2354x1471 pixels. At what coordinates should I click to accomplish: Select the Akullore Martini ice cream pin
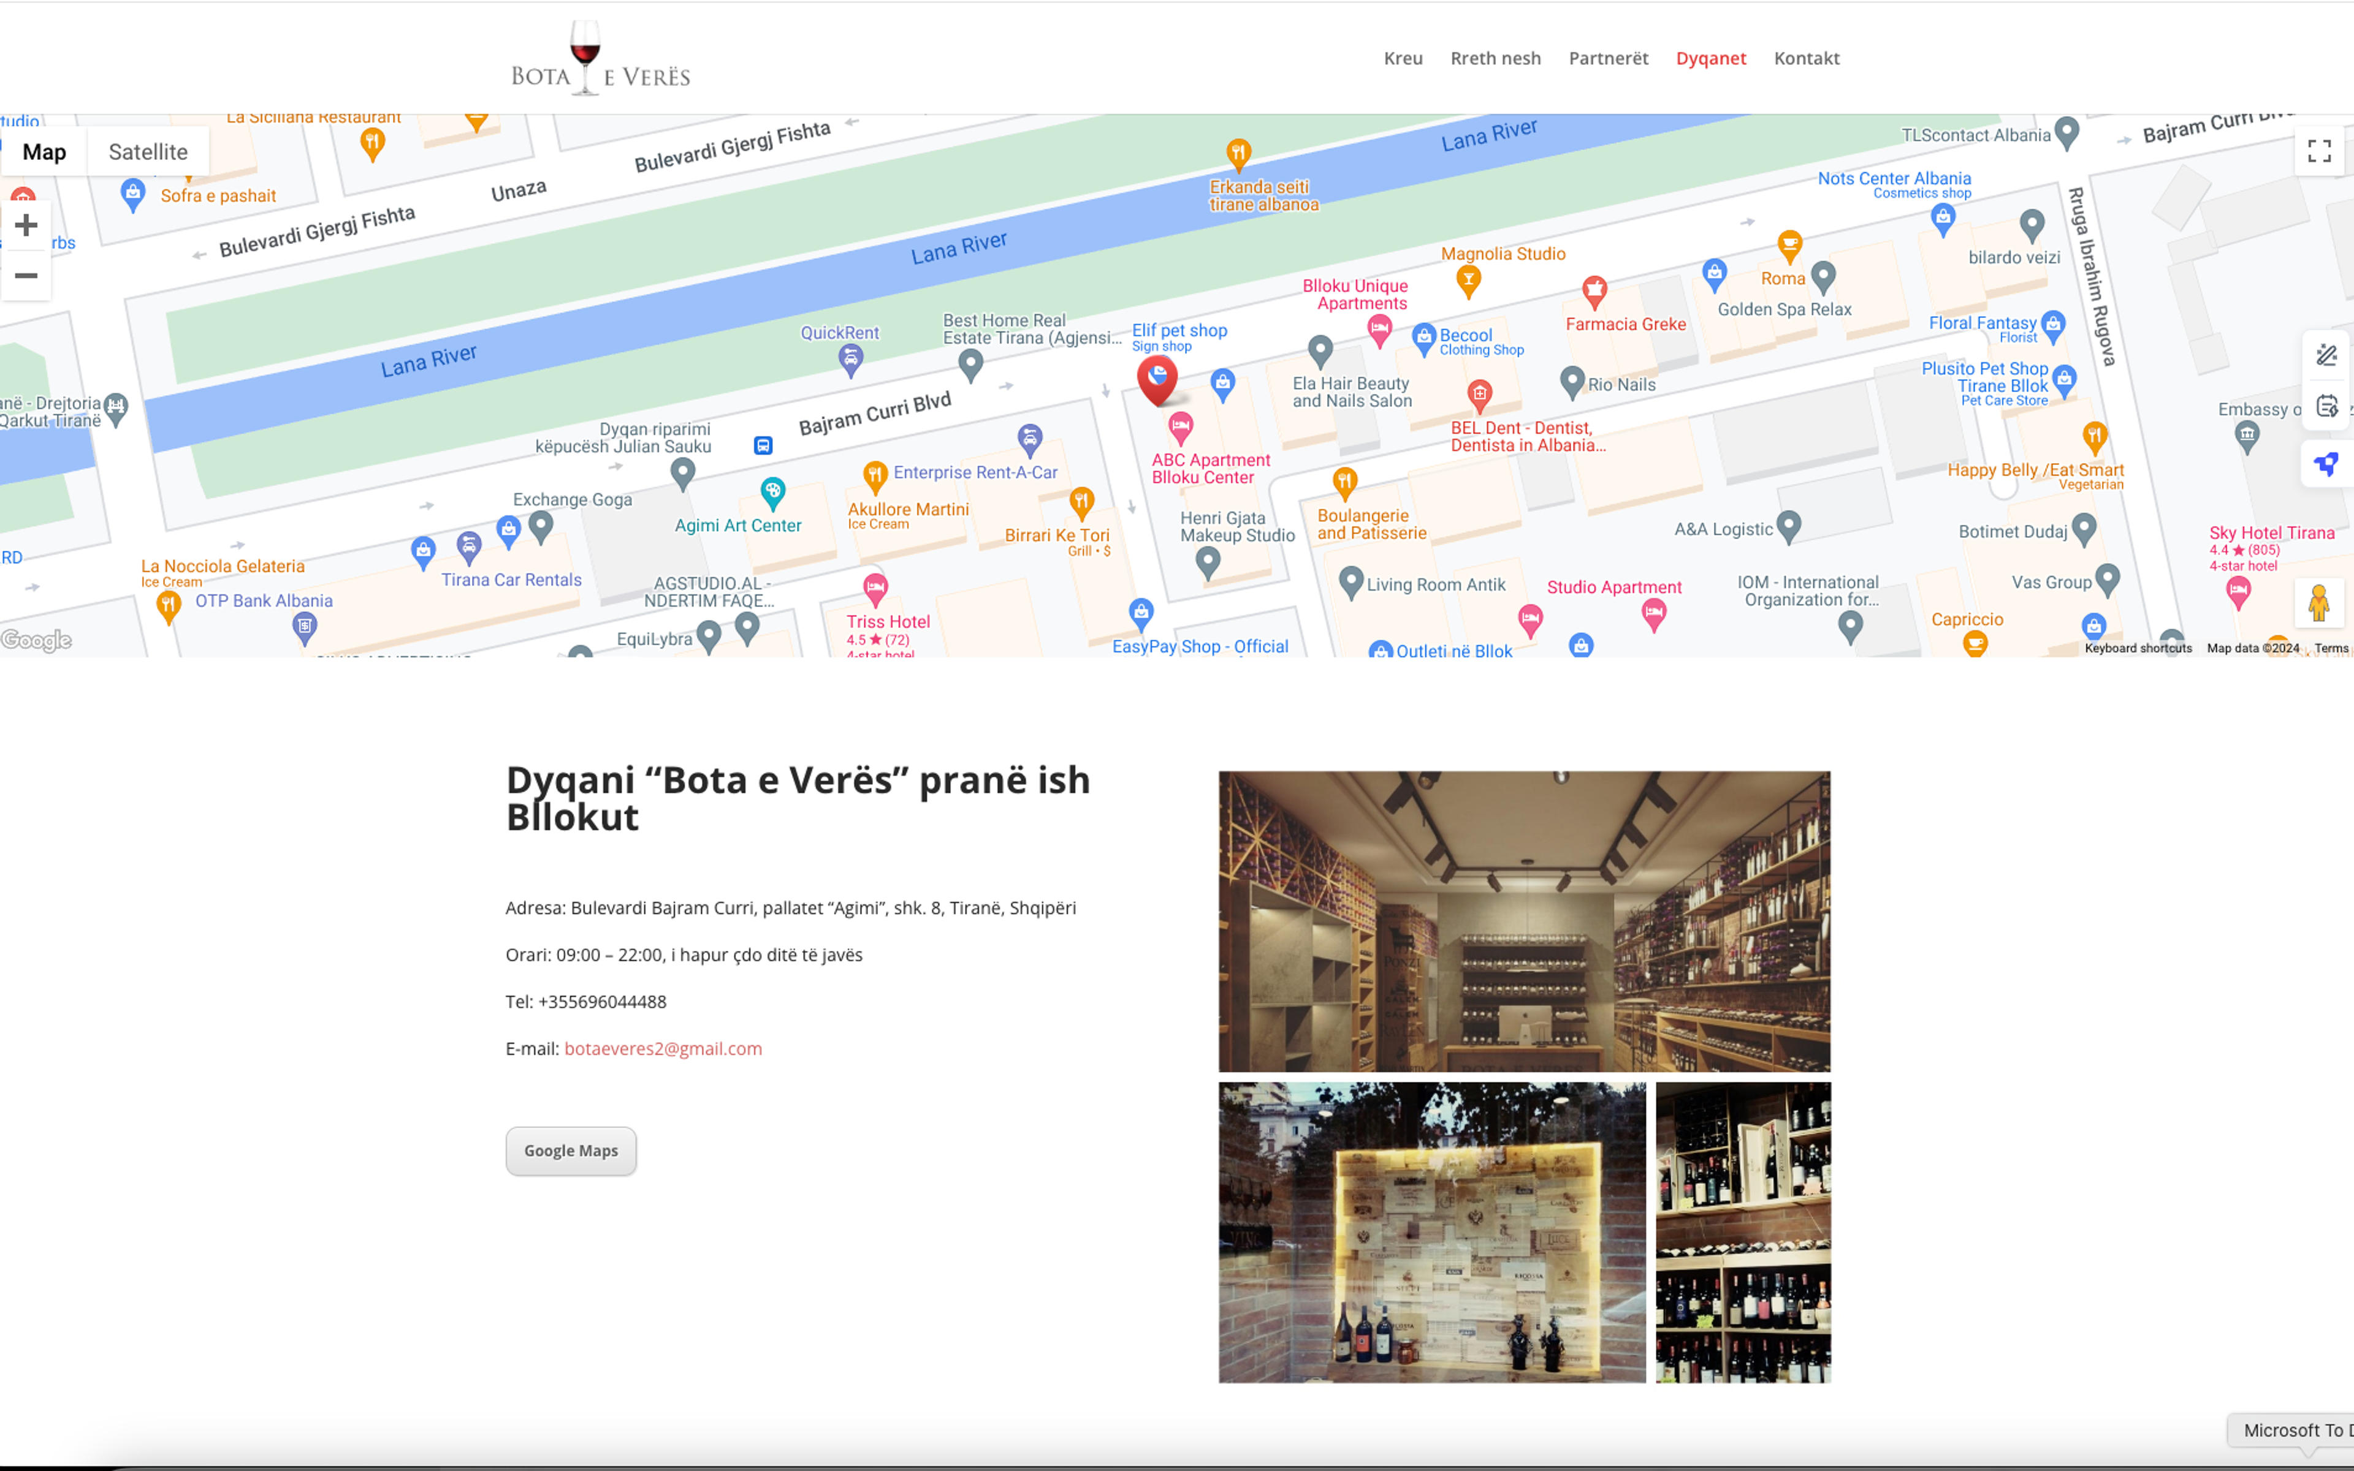coord(874,477)
